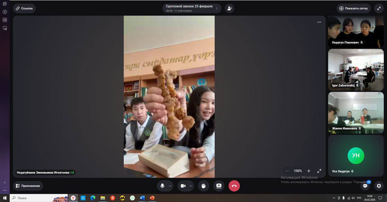Open the call chat panel
The height and width of the screenshot is (202, 387).
point(365,186)
